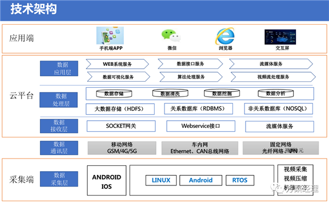Select the 车内网 Ethernet、CAN总线网络 block
Screen dimensions: 329x203
(x=200, y=148)
